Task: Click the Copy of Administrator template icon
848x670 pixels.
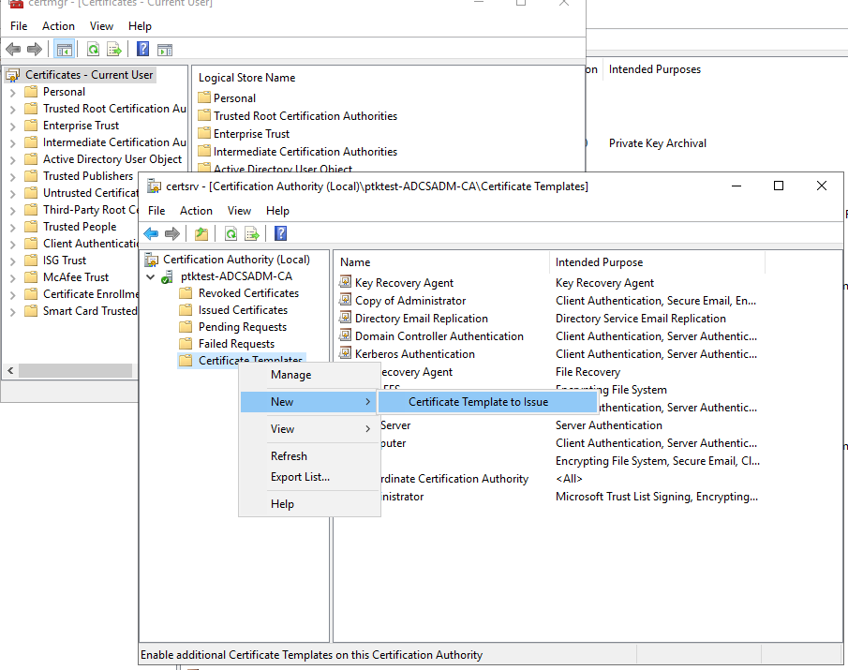Action: 345,300
